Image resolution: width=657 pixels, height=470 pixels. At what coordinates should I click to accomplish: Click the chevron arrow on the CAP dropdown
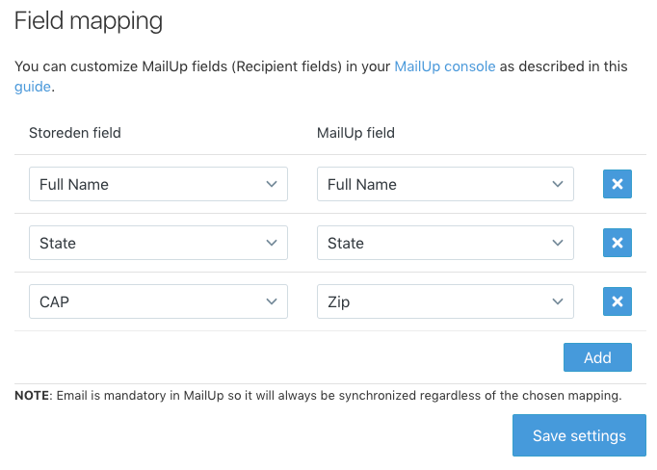point(271,302)
